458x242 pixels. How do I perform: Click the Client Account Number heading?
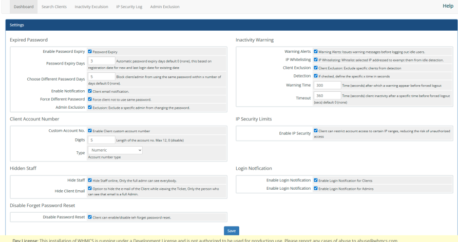pyautogui.click(x=34, y=119)
